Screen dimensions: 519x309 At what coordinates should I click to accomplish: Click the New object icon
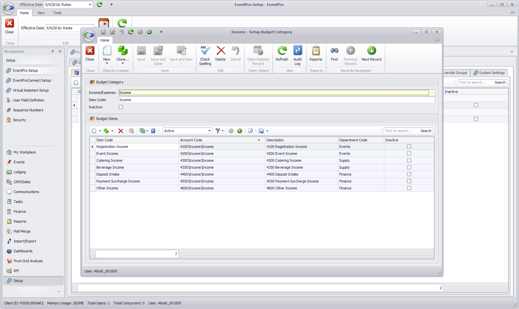(x=107, y=51)
